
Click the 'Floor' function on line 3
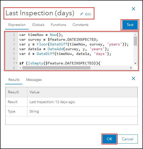(42, 44)
